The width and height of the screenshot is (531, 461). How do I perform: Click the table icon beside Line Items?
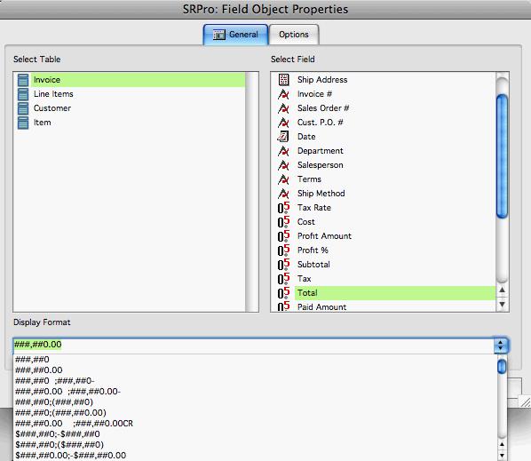tap(23, 94)
